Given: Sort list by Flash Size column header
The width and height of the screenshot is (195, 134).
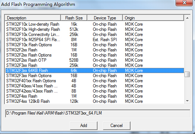Looking at the screenshot, I should [x=74, y=18].
